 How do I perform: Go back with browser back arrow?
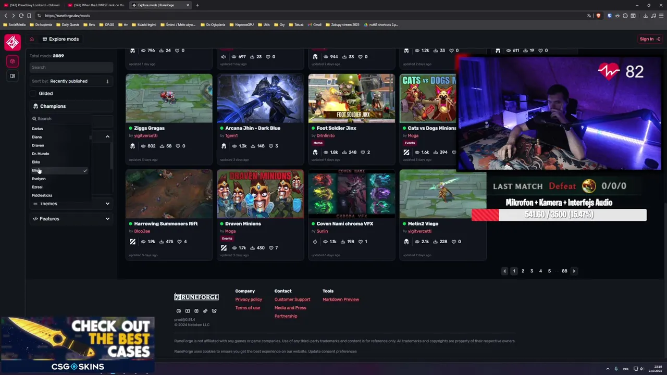point(6,16)
